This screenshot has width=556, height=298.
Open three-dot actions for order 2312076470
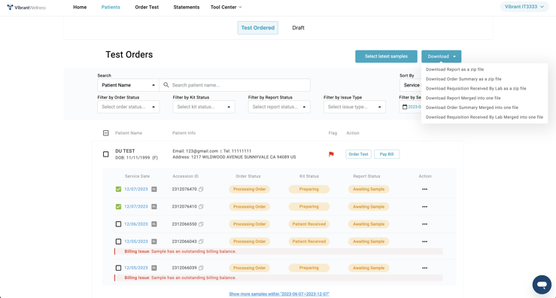click(425, 190)
